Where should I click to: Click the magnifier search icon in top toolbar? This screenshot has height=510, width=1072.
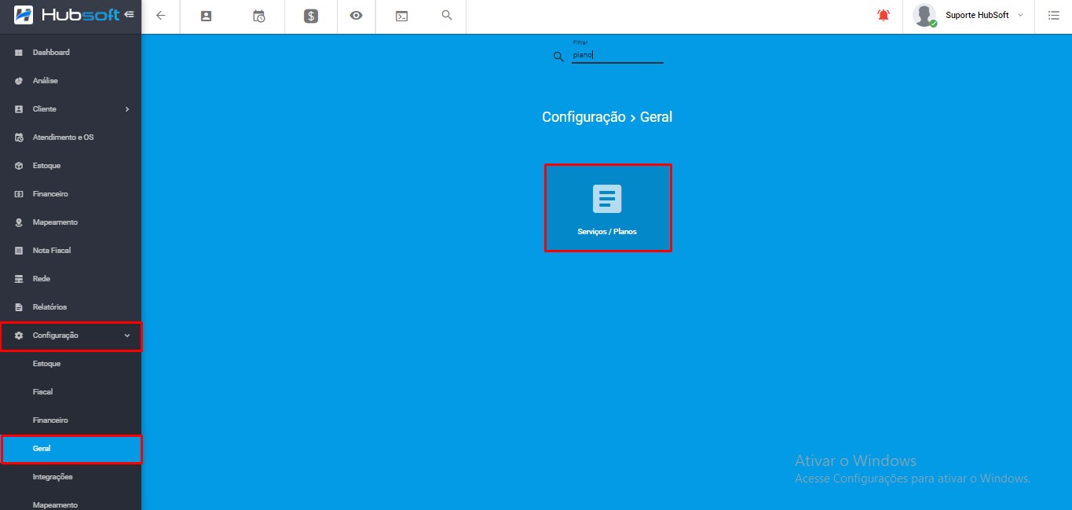coord(447,16)
